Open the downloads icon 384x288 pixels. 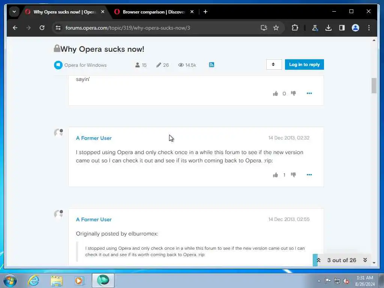pos(328,28)
